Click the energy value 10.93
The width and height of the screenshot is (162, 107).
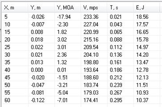pos(142,92)
